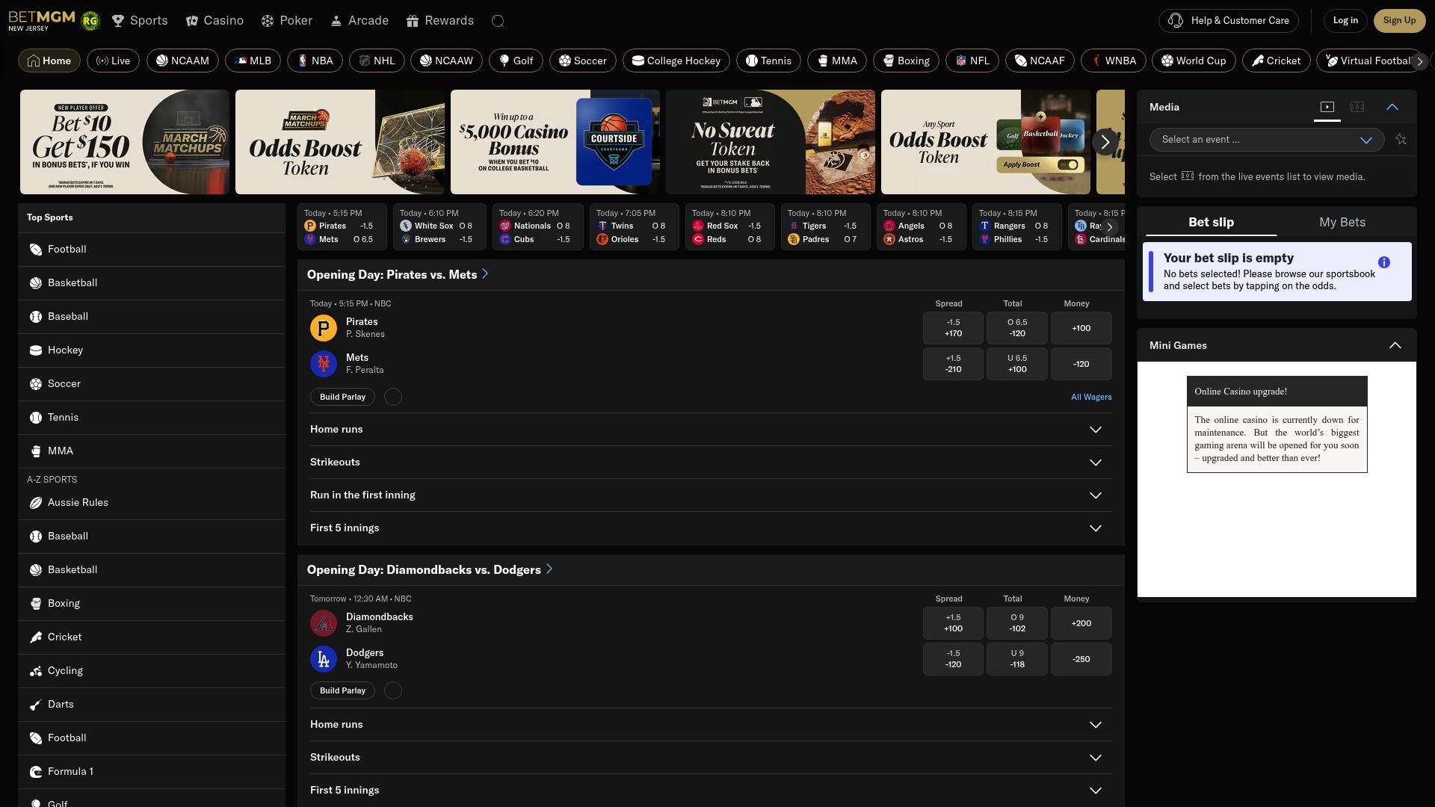Open the Casino menu in the top bar
1435x807 pixels.
215,20
